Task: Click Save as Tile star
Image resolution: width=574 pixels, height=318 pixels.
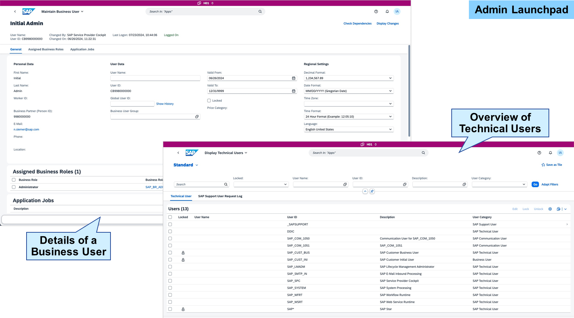Action: coord(543,165)
